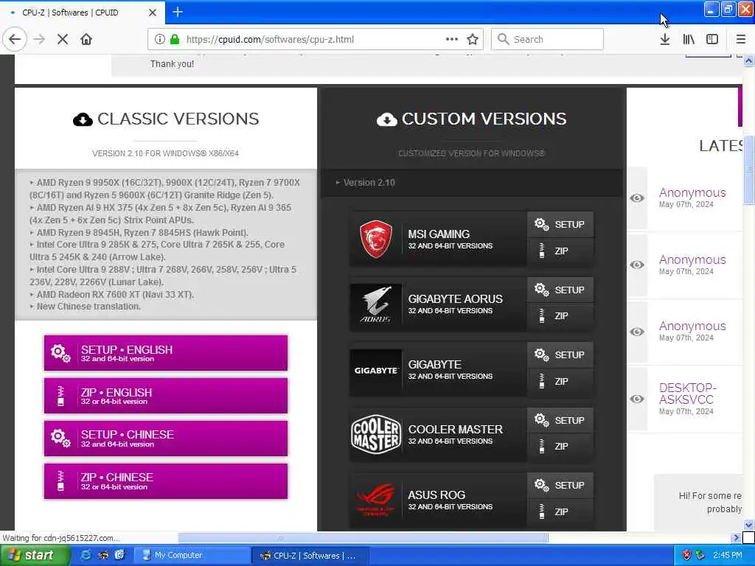Screen dimensions: 755x566
Task: Click GIGABYTE AORUS SETUP button
Action: (x=560, y=290)
